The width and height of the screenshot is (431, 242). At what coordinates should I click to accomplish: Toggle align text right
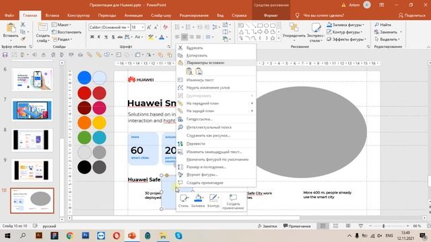[x=191, y=37]
